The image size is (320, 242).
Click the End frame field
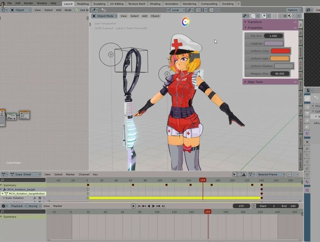288,206
